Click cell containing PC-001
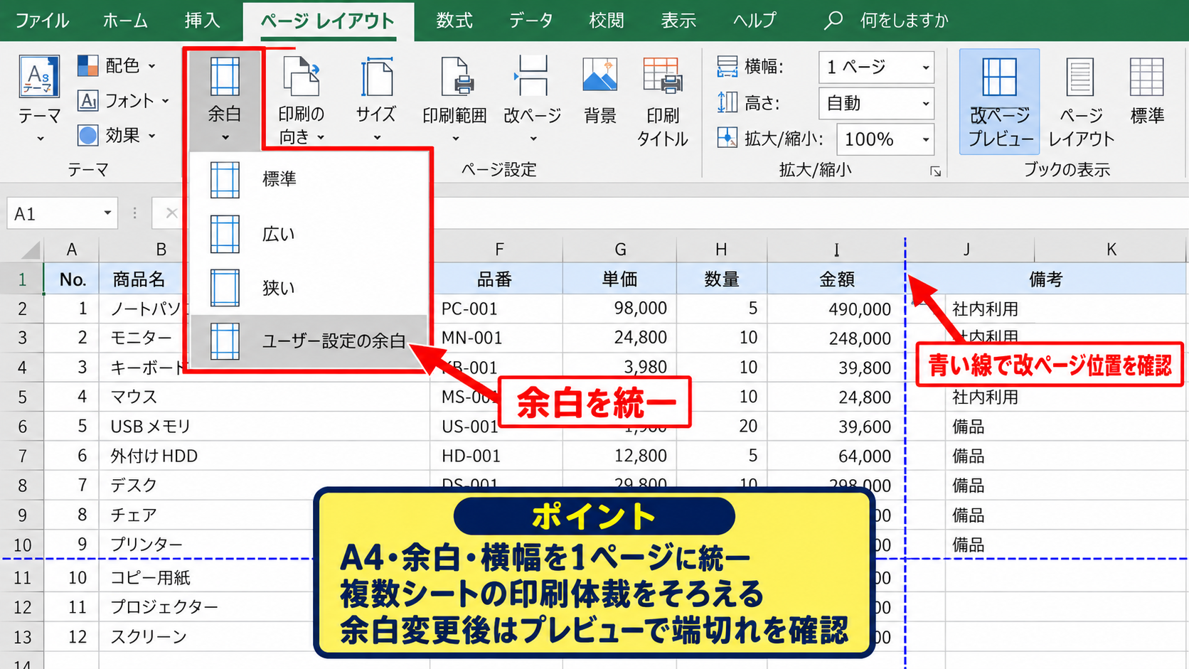The height and width of the screenshot is (669, 1189). (x=496, y=309)
